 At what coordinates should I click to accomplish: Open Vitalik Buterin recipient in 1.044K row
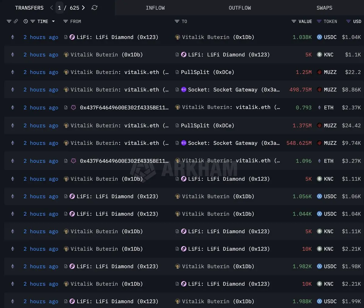click(x=218, y=214)
